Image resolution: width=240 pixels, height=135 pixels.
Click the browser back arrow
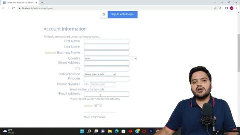coord(3,8)
